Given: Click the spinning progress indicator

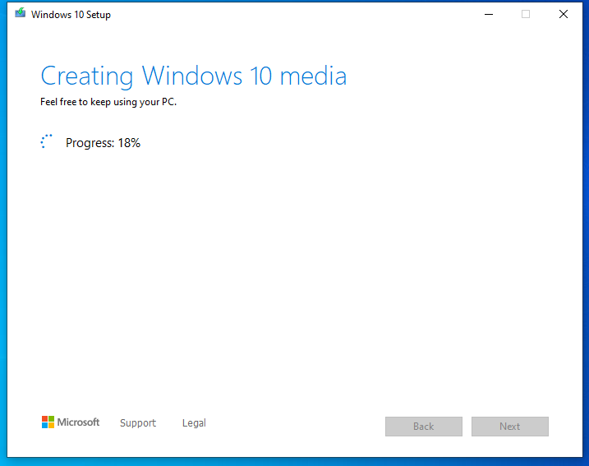Looking at the screenshot, I should (46, 141).
